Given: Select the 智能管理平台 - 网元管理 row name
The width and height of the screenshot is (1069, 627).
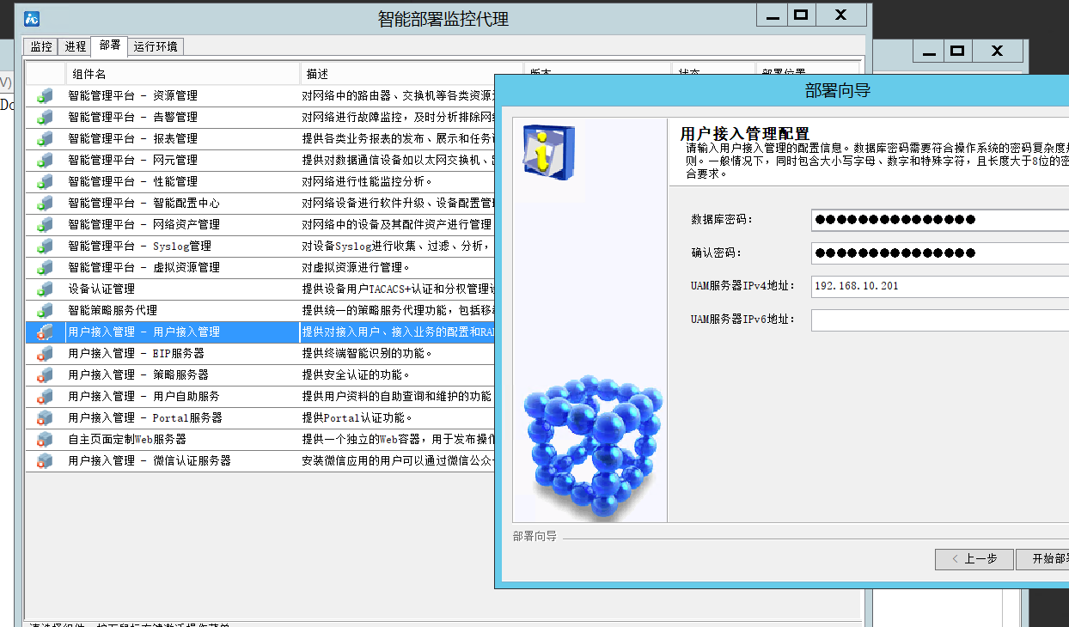Looking at the screenshot, I should [x=132, y=160].
